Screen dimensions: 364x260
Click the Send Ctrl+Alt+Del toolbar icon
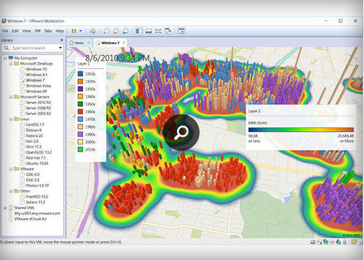tap(93, 31)
